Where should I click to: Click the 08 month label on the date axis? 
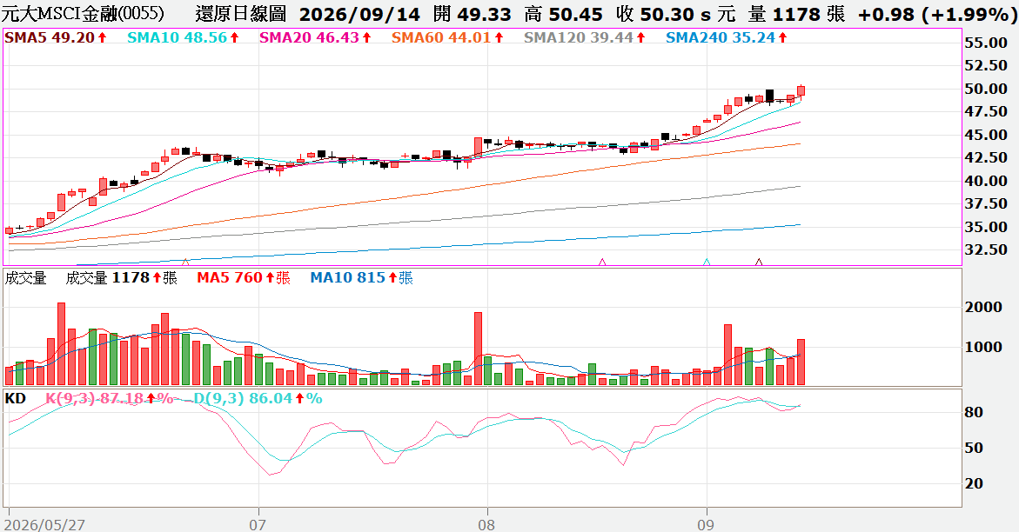tap(486, 525)
